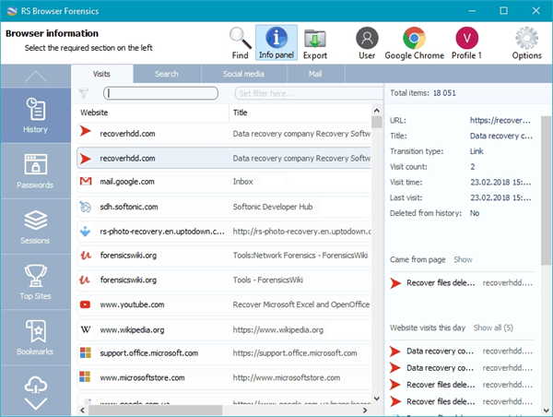This screenshot has height=417, width=553.
Task: Open Profile 1 avatar
Action: point(466,42)
